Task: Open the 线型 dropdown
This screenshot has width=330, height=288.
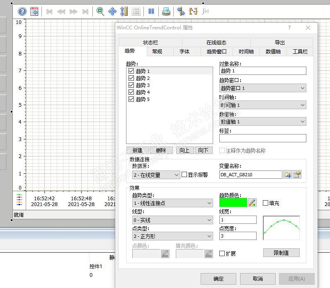Action: pyautogui.click(x=172, y=220)
